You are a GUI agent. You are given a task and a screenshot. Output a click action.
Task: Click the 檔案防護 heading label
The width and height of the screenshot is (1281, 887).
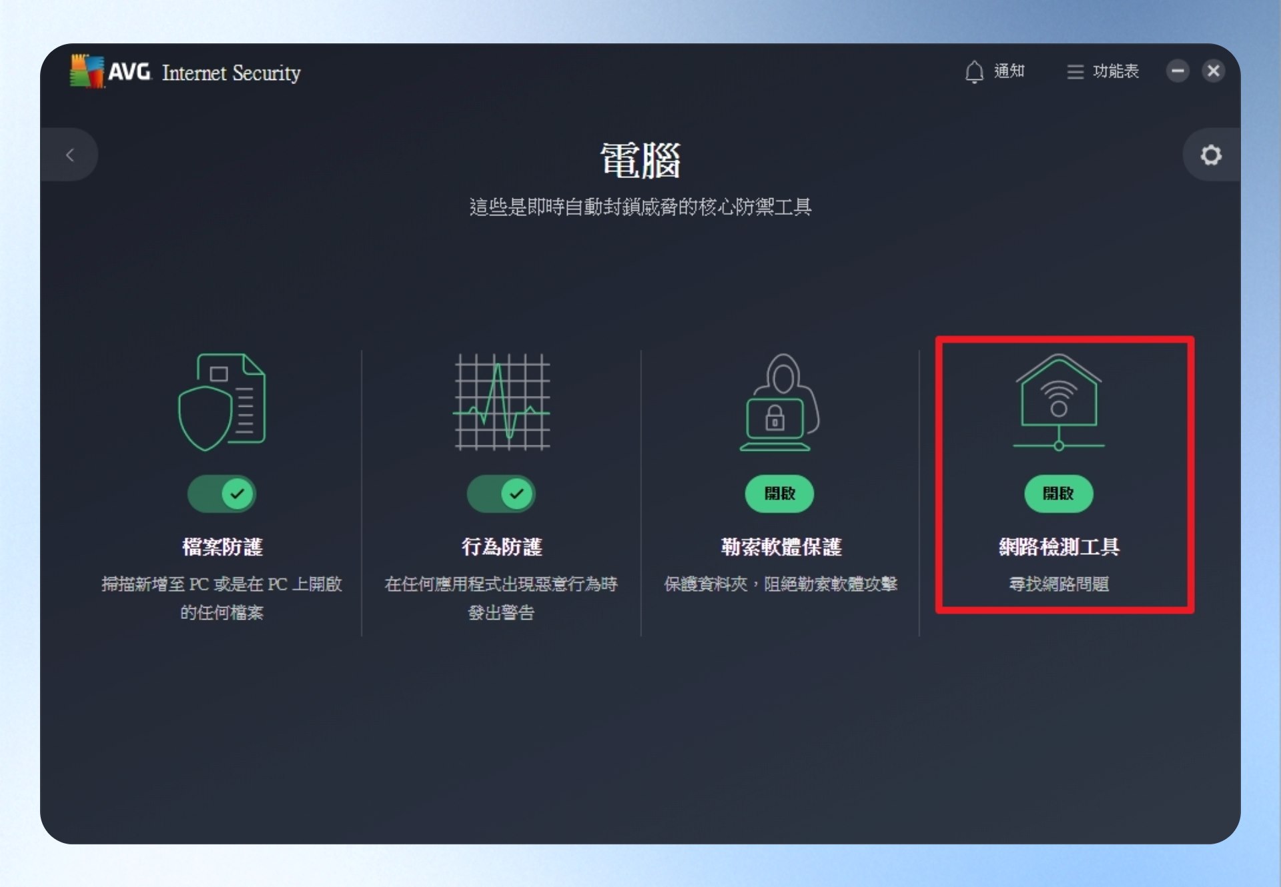[222, 547]
